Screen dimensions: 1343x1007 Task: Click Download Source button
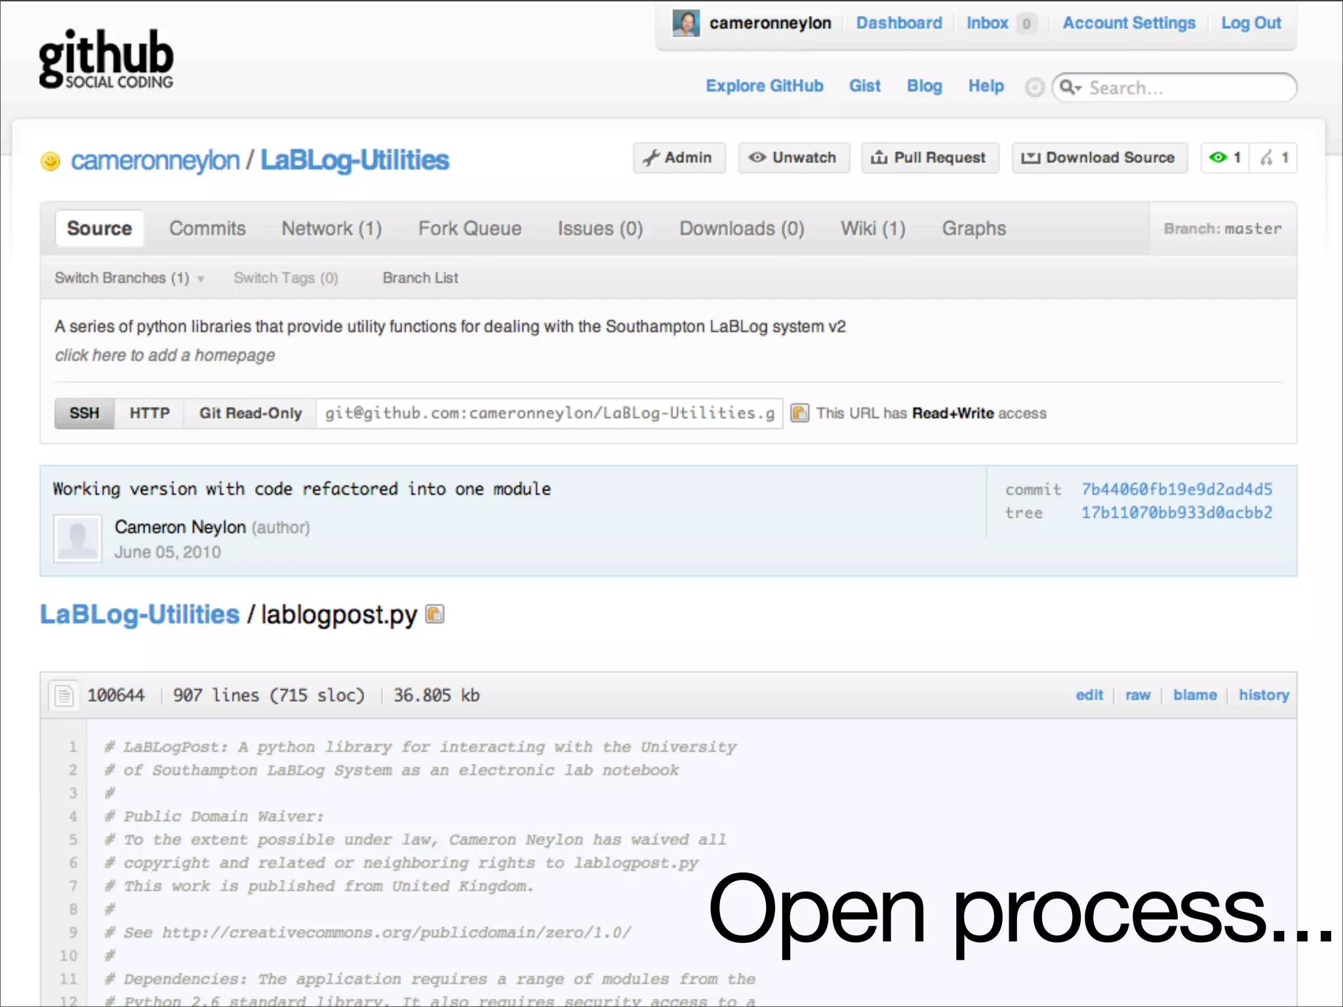coord(1100,158)
